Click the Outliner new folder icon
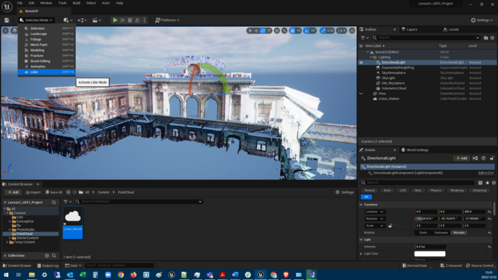 pyautogui.click(x=486, y=38)
